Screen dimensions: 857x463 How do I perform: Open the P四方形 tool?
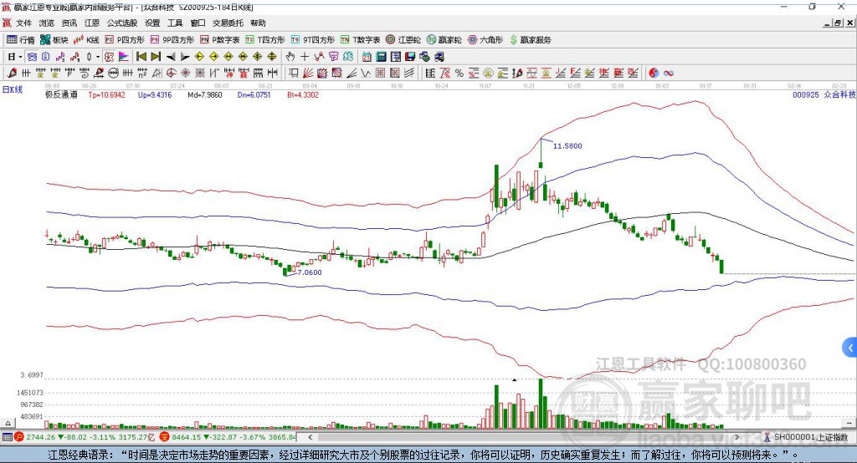[125, 40]
